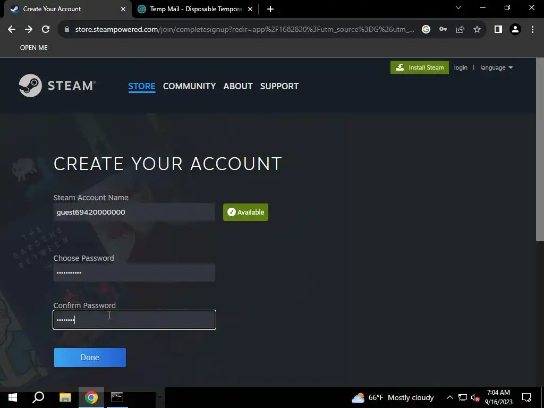Open File Explorer from the taskbar
Image resolution: width=544 pixels, height=408 pixels.
coord(65,397)
